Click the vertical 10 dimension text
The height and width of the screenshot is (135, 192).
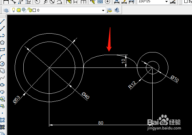(123, 61)
